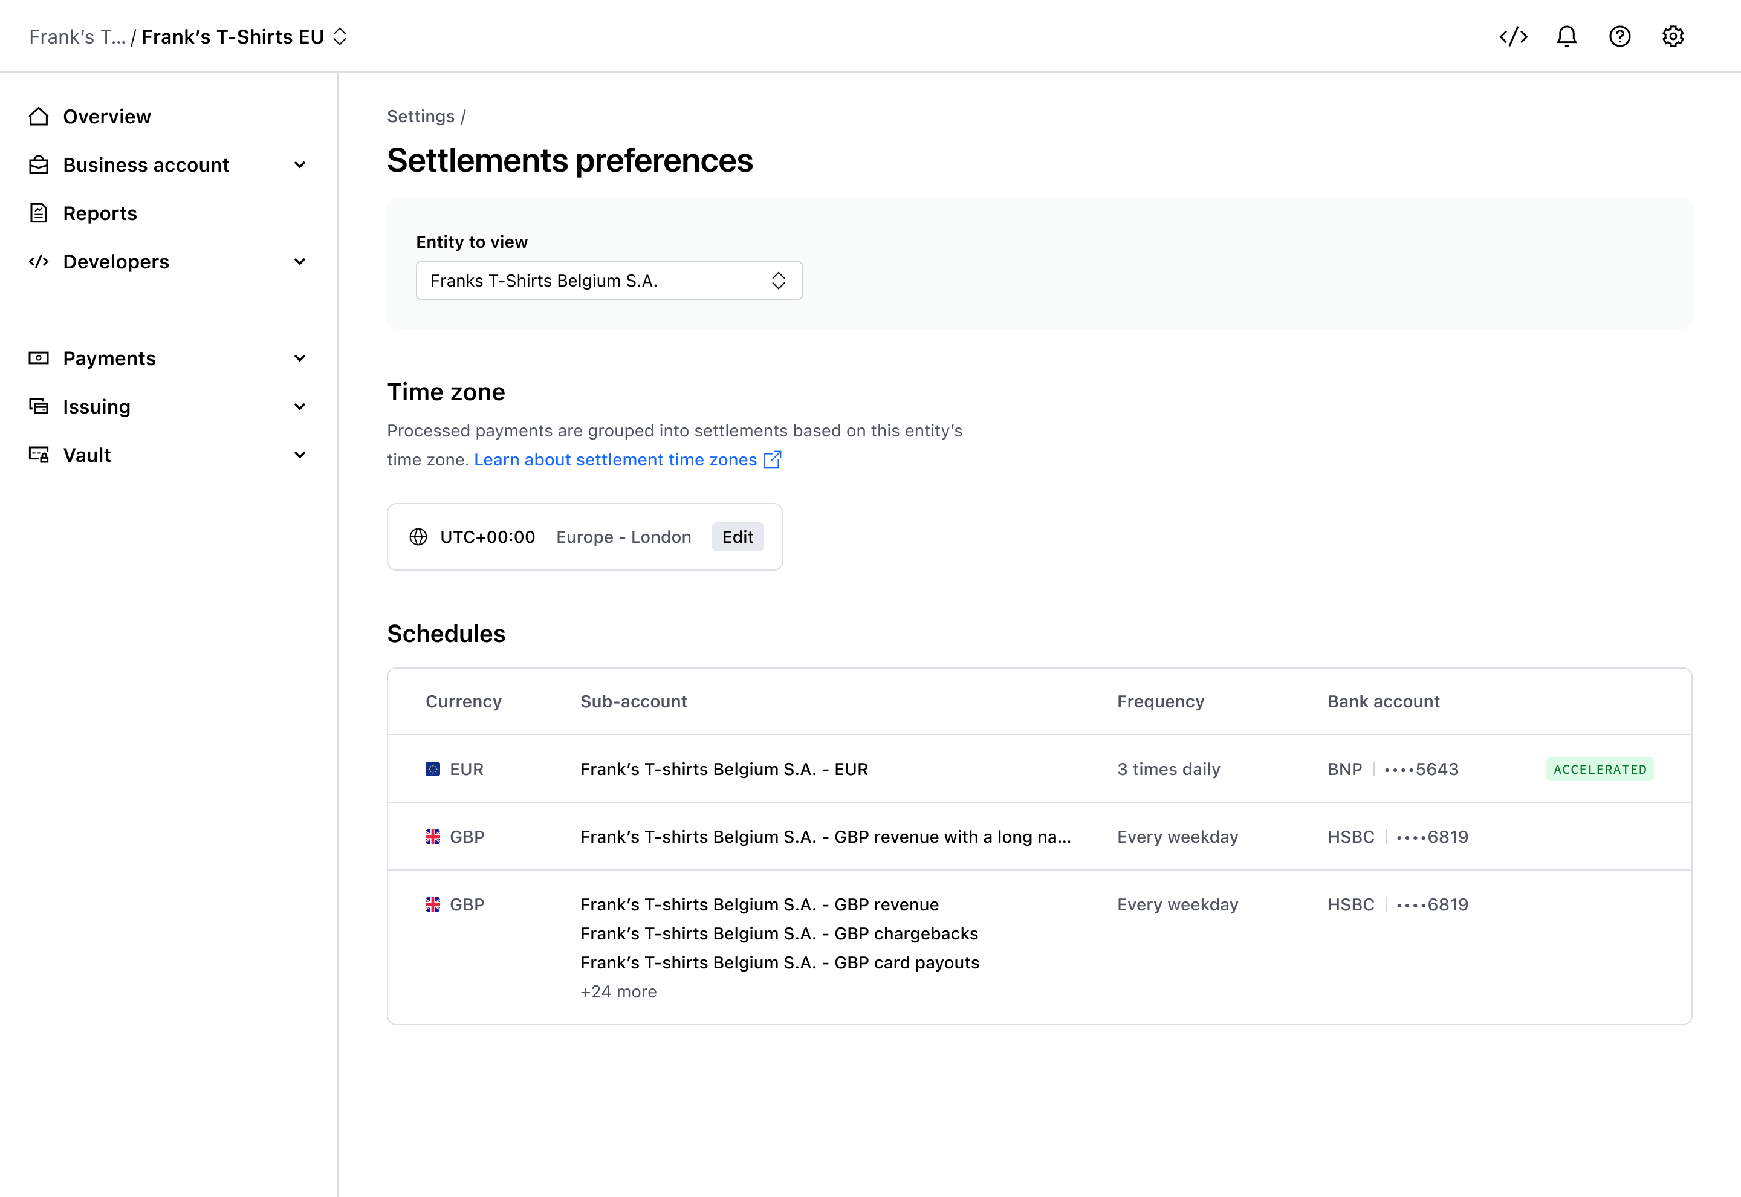Click the Overview home icon
This screenshot has height=1197, width=1741.
39,116
